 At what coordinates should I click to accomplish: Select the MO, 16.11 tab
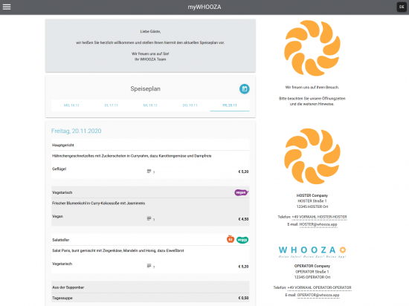click(71, 105)
